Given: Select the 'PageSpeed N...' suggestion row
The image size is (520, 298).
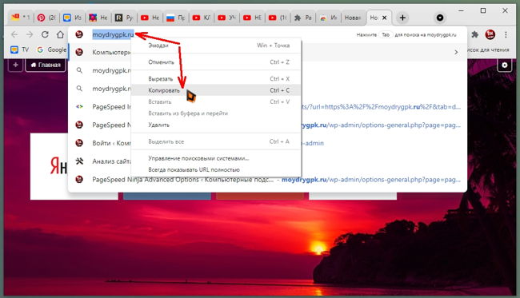Looking at the screenshot, I should click(x=267, y=125).
